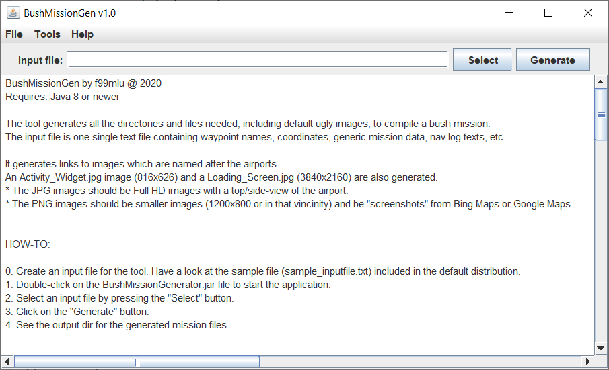Click the vertical scrollbar down arrow
Image resolution: width=609 pixels, height=370 pixels.
point(601,348)
